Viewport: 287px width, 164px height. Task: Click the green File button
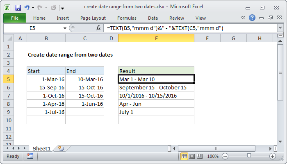click(14, 18)
